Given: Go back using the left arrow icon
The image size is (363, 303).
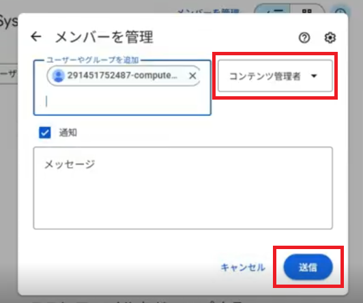Looking at the screenshot, I should pyautogui.click(x=36, y=37).
